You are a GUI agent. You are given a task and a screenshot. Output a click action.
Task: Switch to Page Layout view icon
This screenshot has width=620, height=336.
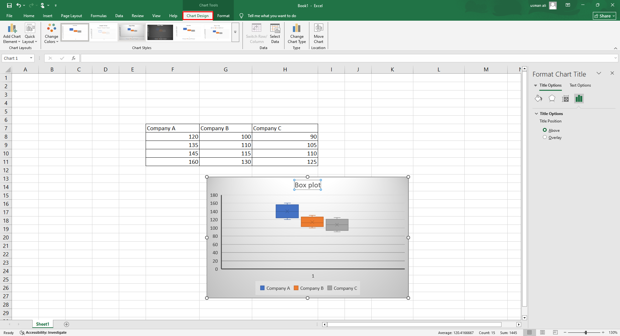(x=542, y=332)
